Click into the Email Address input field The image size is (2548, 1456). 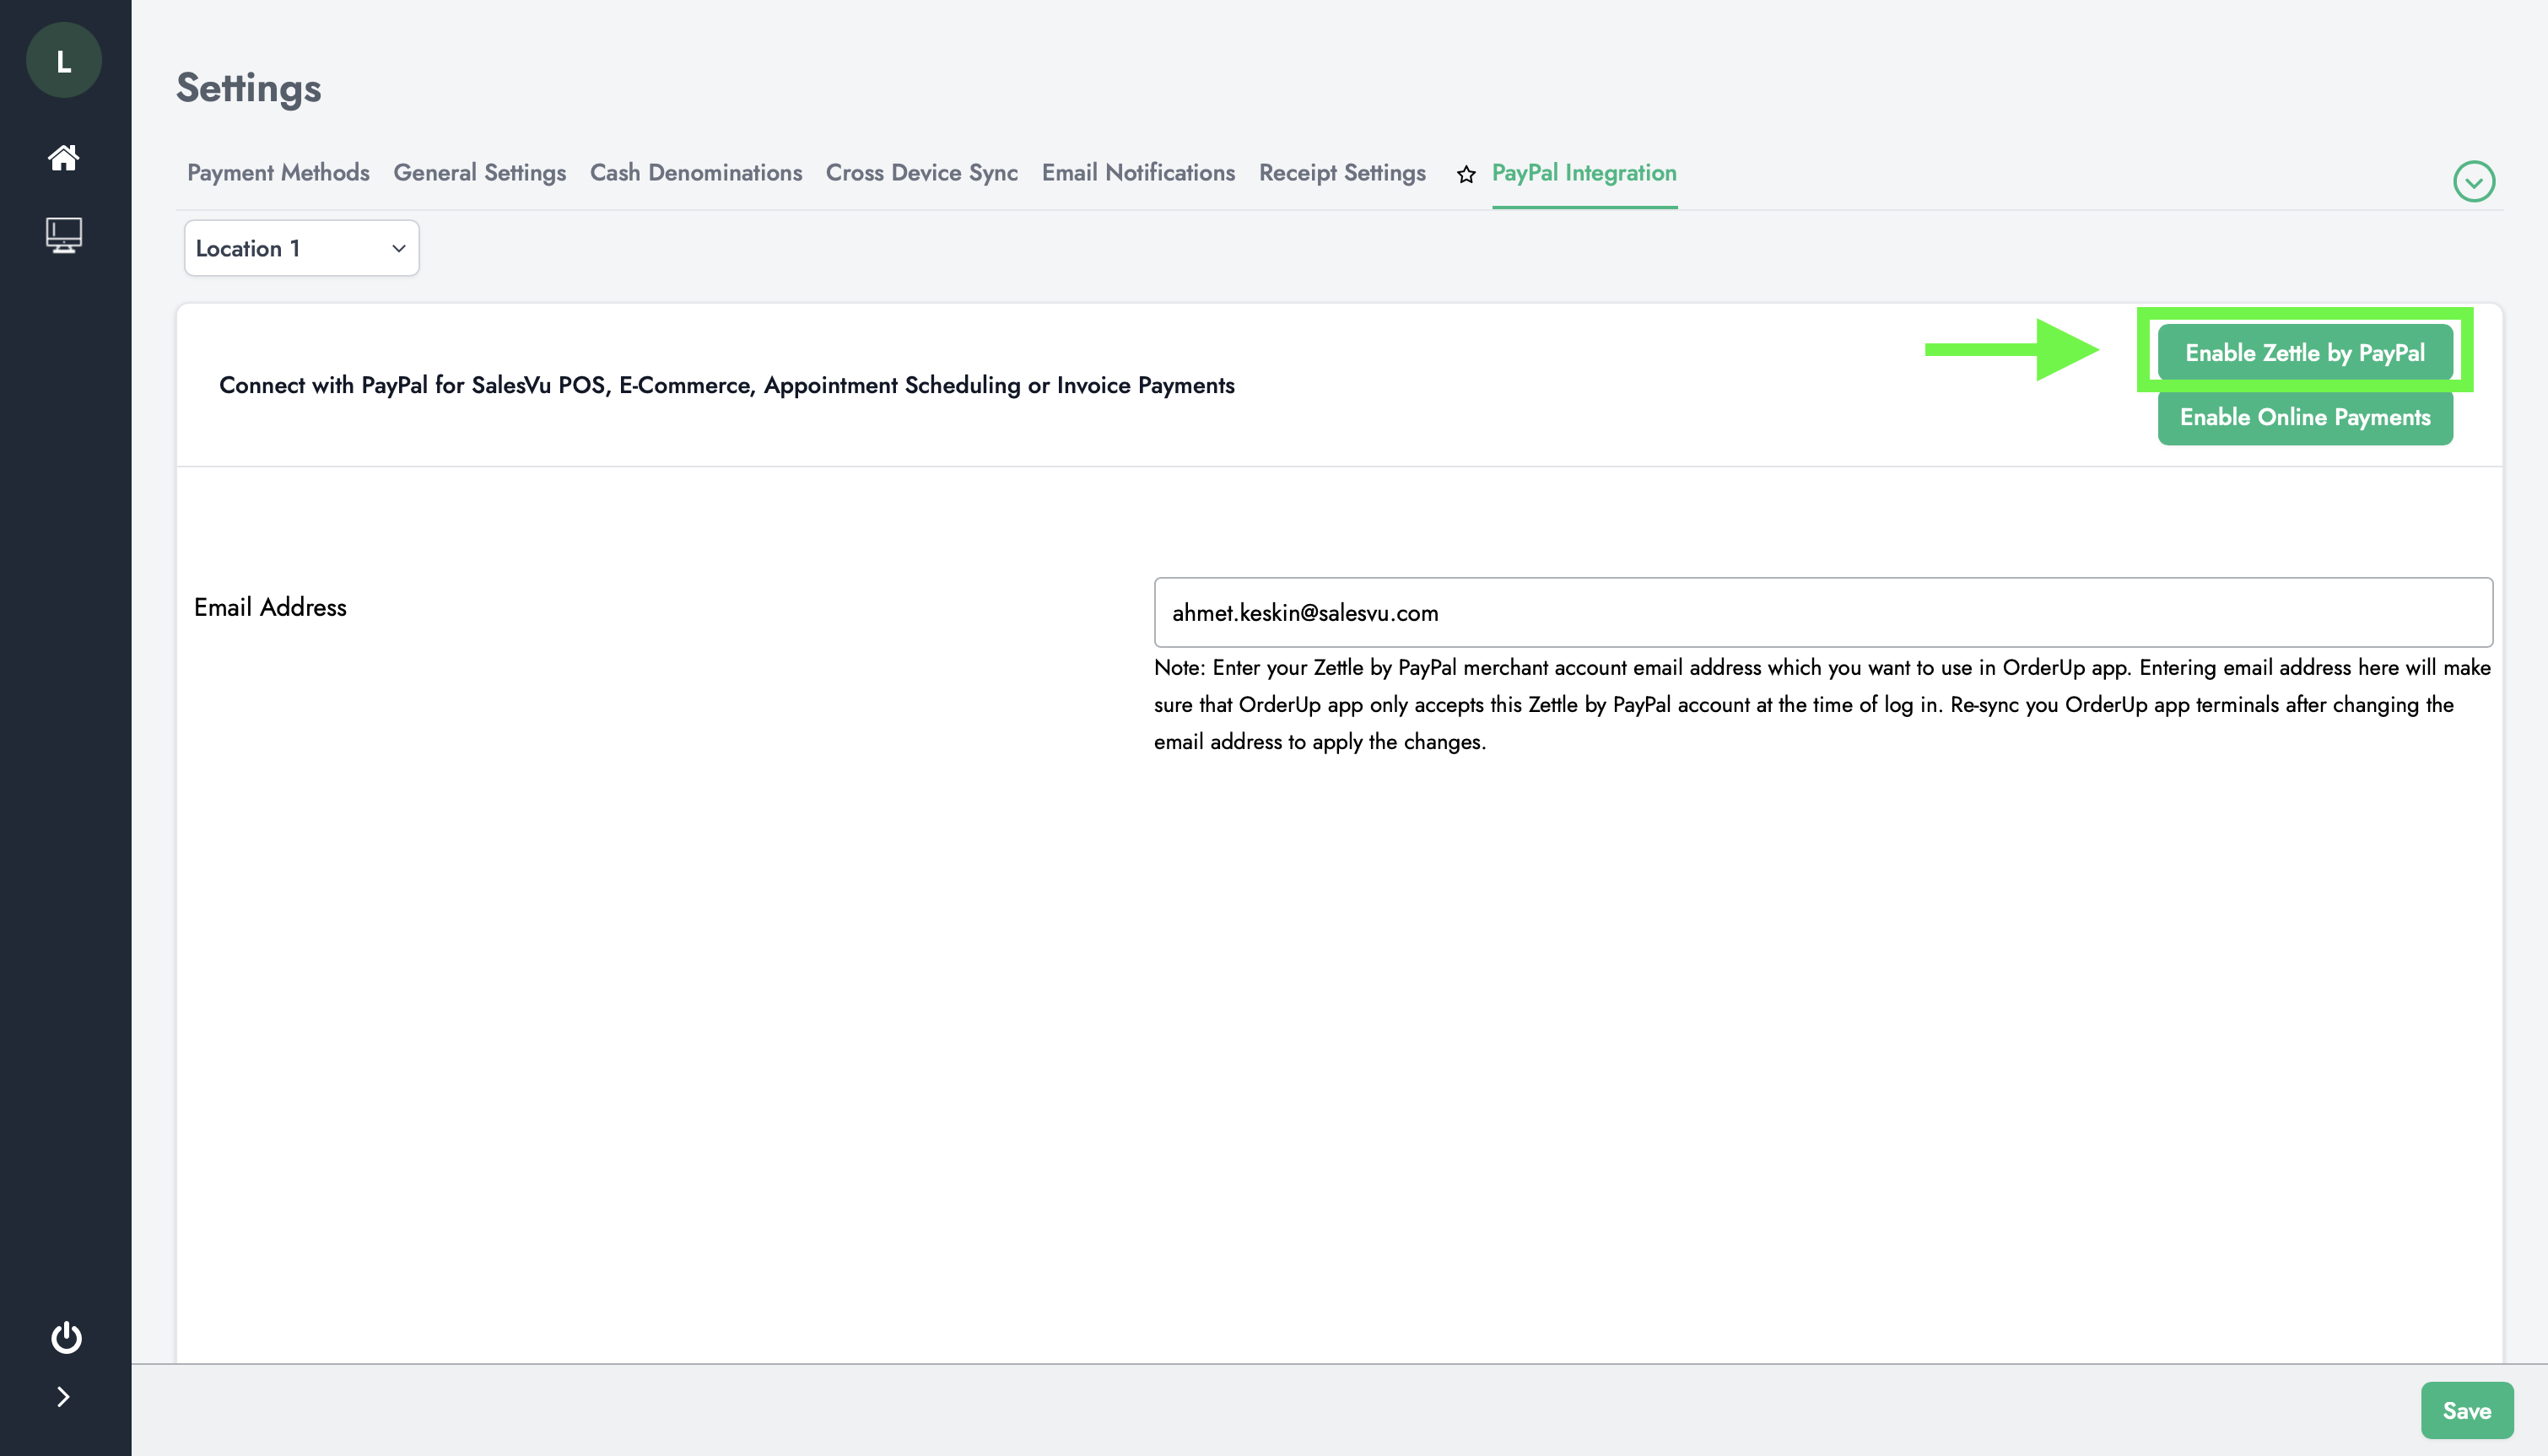coord(1822,612)
